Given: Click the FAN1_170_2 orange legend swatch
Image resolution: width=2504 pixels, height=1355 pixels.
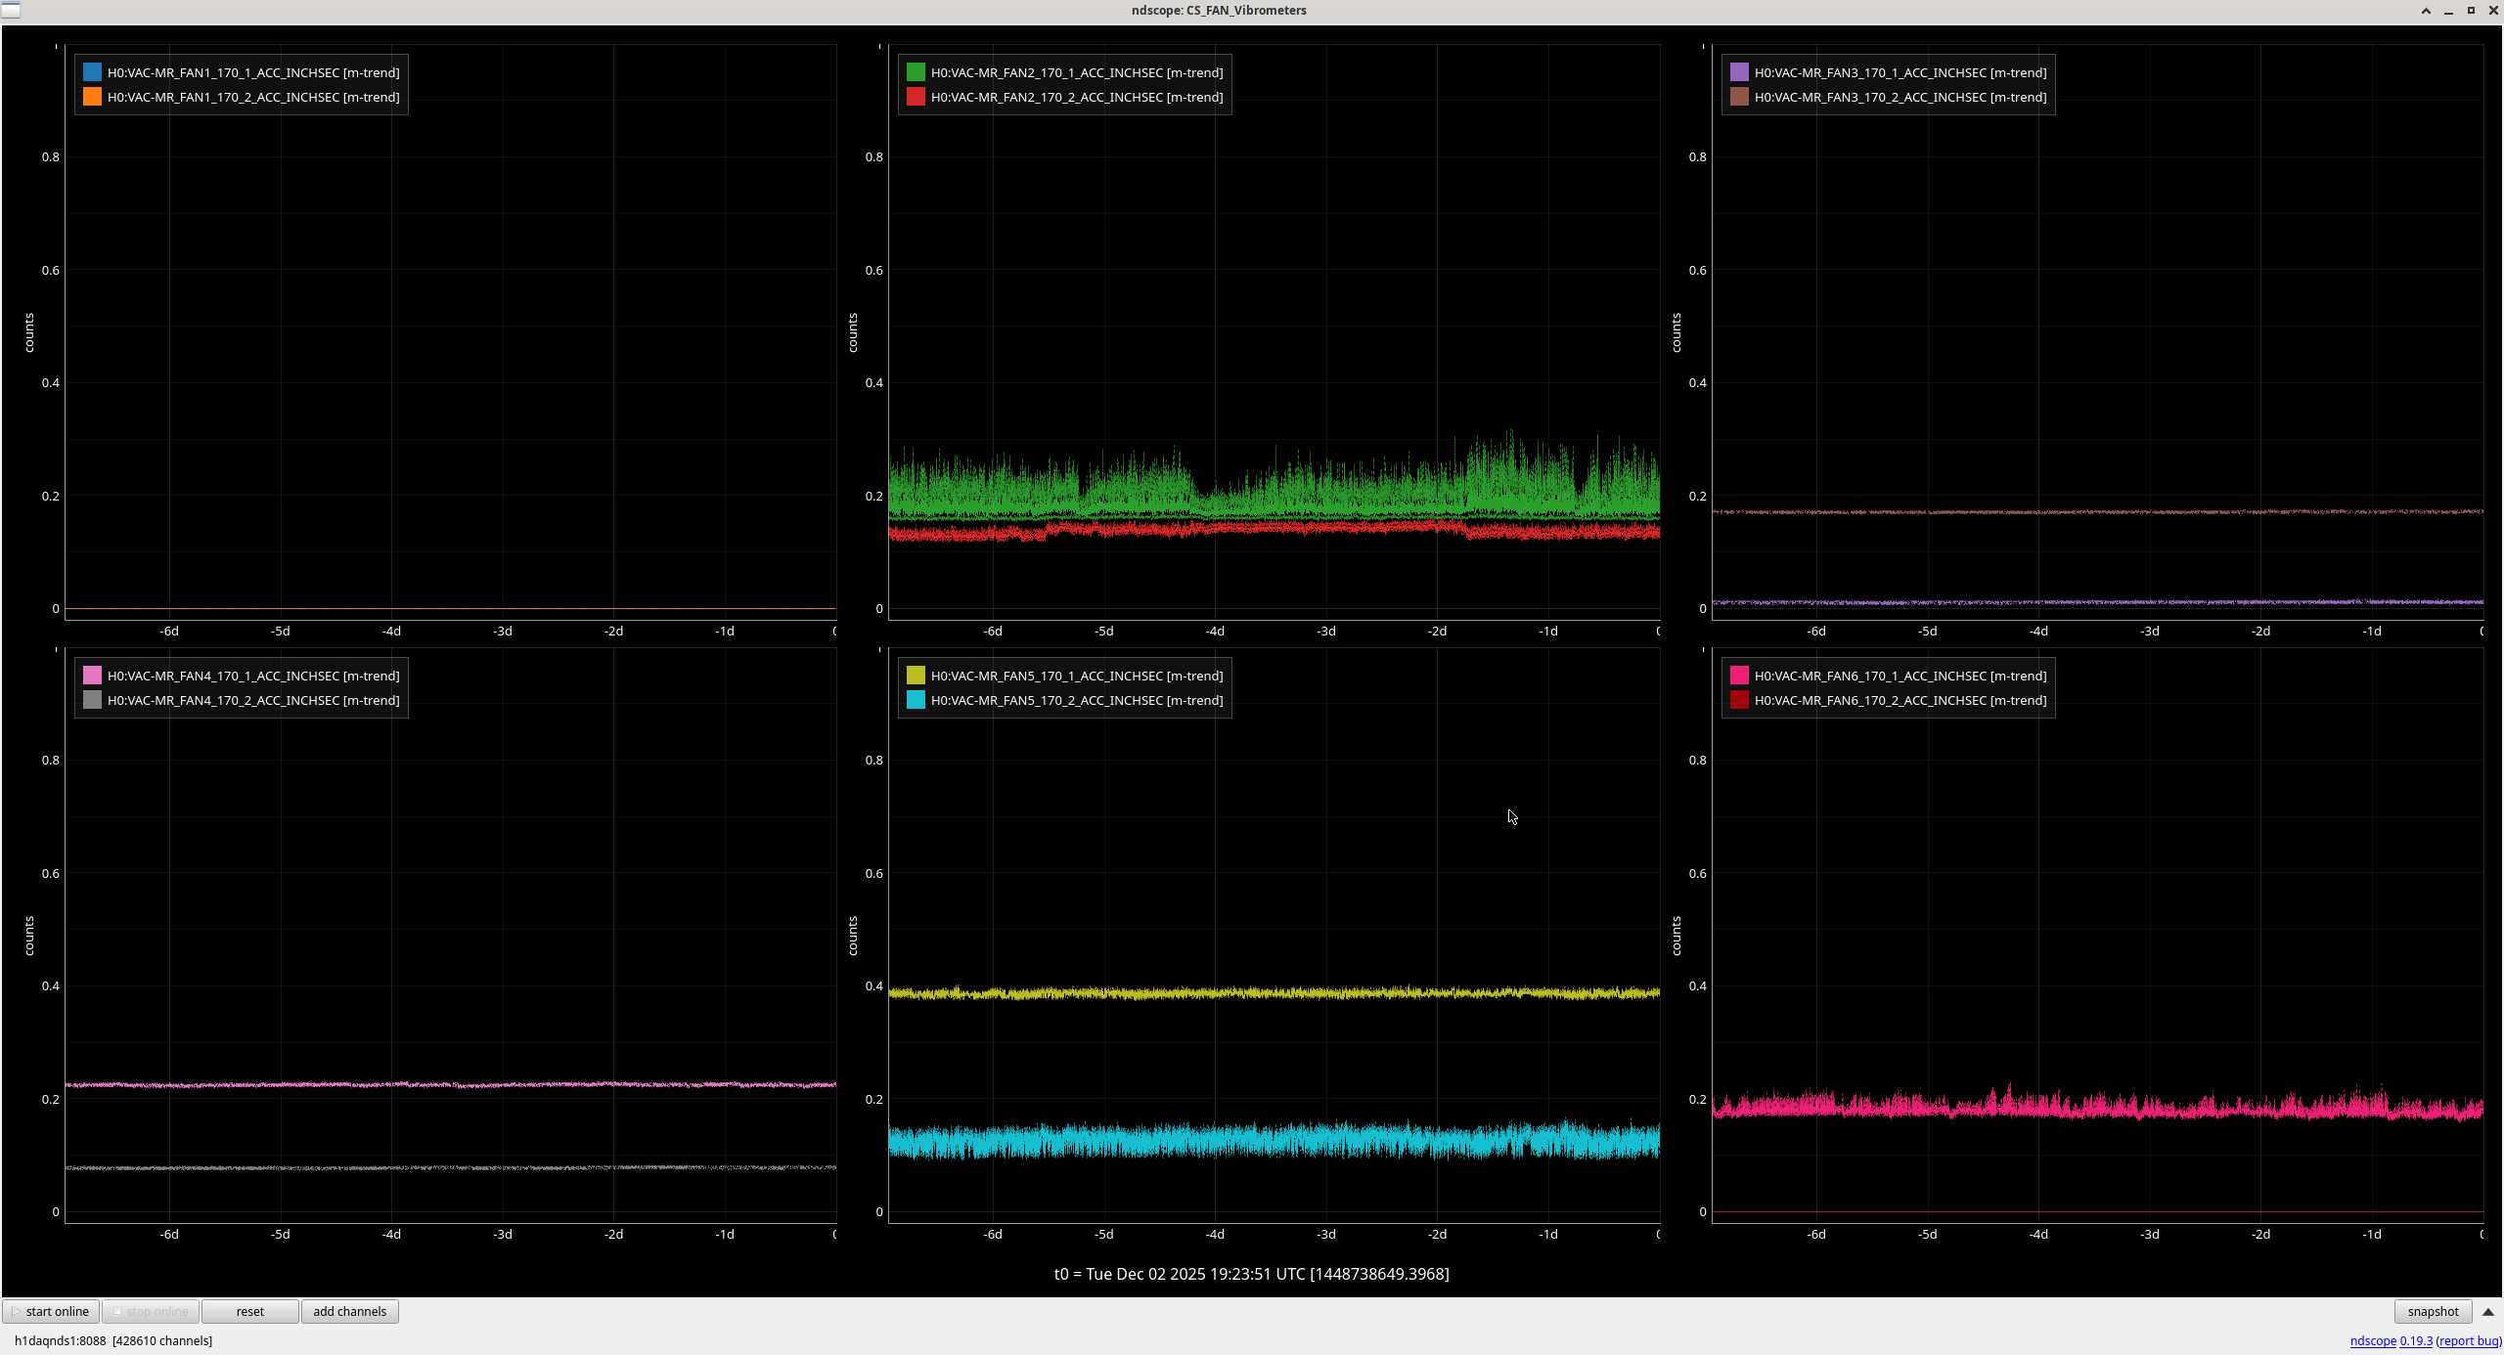Looking at the screenshot, I should point(92,97).
